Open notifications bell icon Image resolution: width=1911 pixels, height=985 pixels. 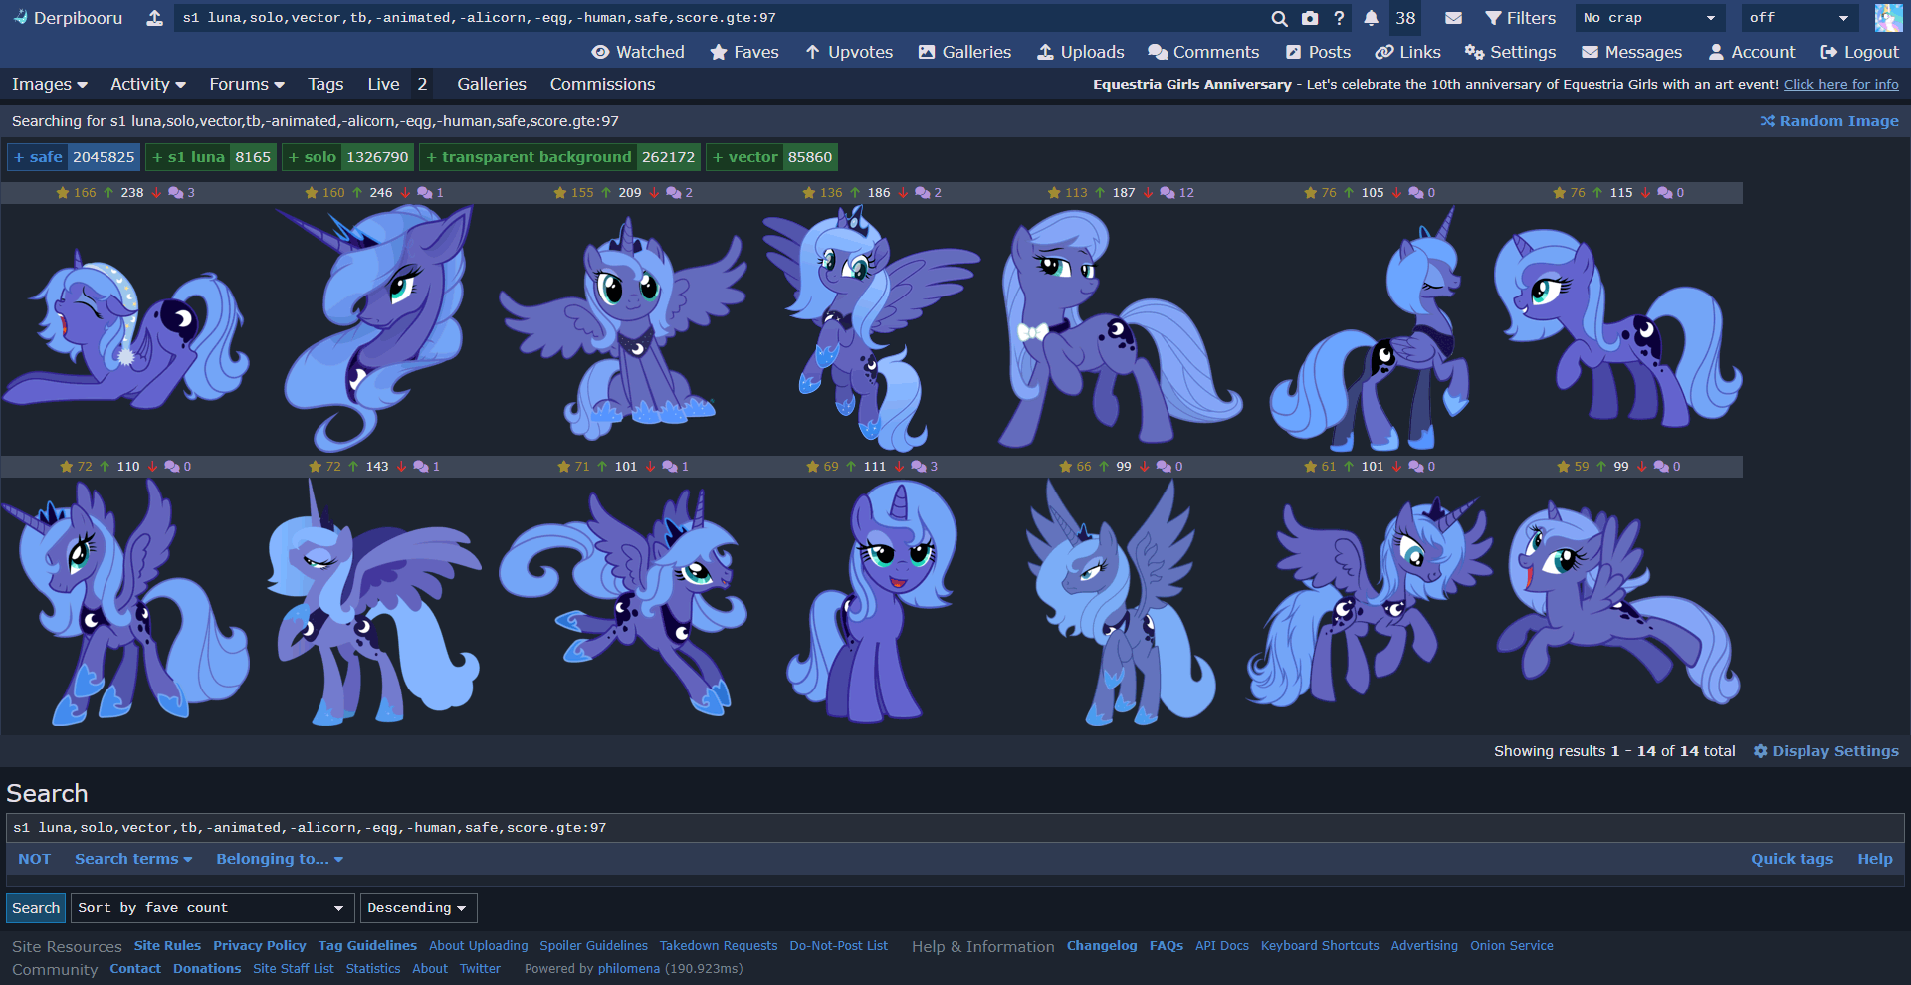pyautogui.click(x=1371, y=18)
